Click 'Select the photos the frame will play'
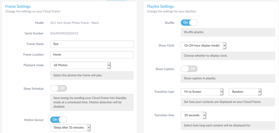This screenshot has height=133, width=279. click(x=77, y=75)
